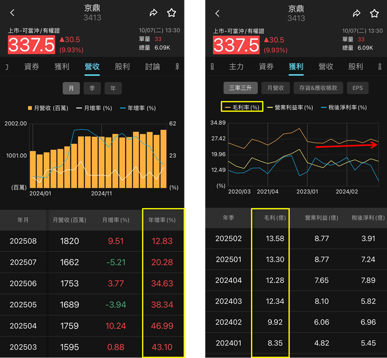Image resolution: width=387 pixels, height=358 pixels.
Task: Select the 202506 row
Action: (x=92, y=283)
